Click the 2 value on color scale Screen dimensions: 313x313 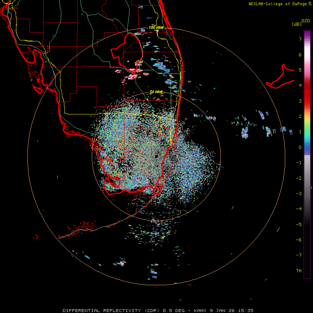coord(300,117)
